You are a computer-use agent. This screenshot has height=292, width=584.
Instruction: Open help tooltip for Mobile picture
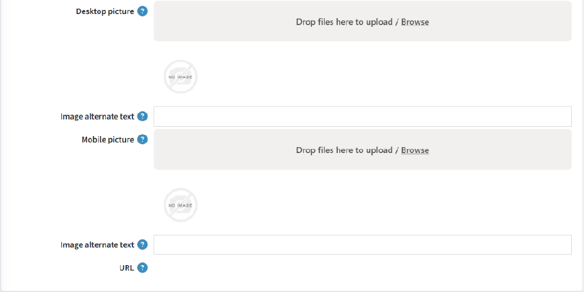pyautogui.click(x=142, y=140)
